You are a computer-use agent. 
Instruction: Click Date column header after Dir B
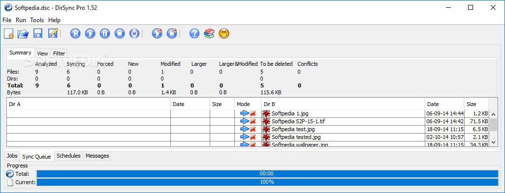444,104
